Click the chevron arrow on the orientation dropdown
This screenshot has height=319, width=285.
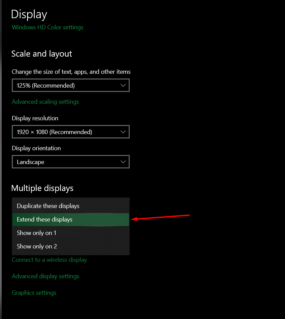123,162
